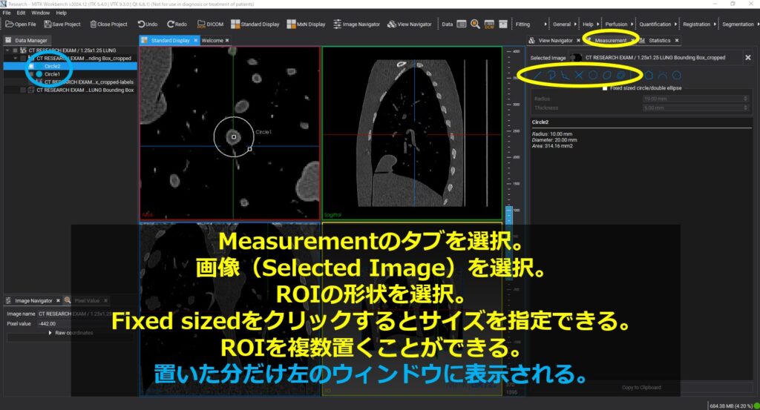The image size is (760, 410).
Task: Toggle visibility of CT RESEARCH EXAM 1.25x1.25 LUNG
Action: 15,50
